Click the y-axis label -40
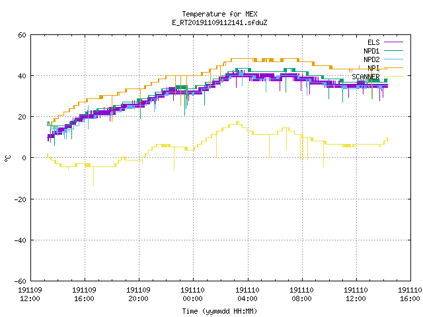 (20, 240)
